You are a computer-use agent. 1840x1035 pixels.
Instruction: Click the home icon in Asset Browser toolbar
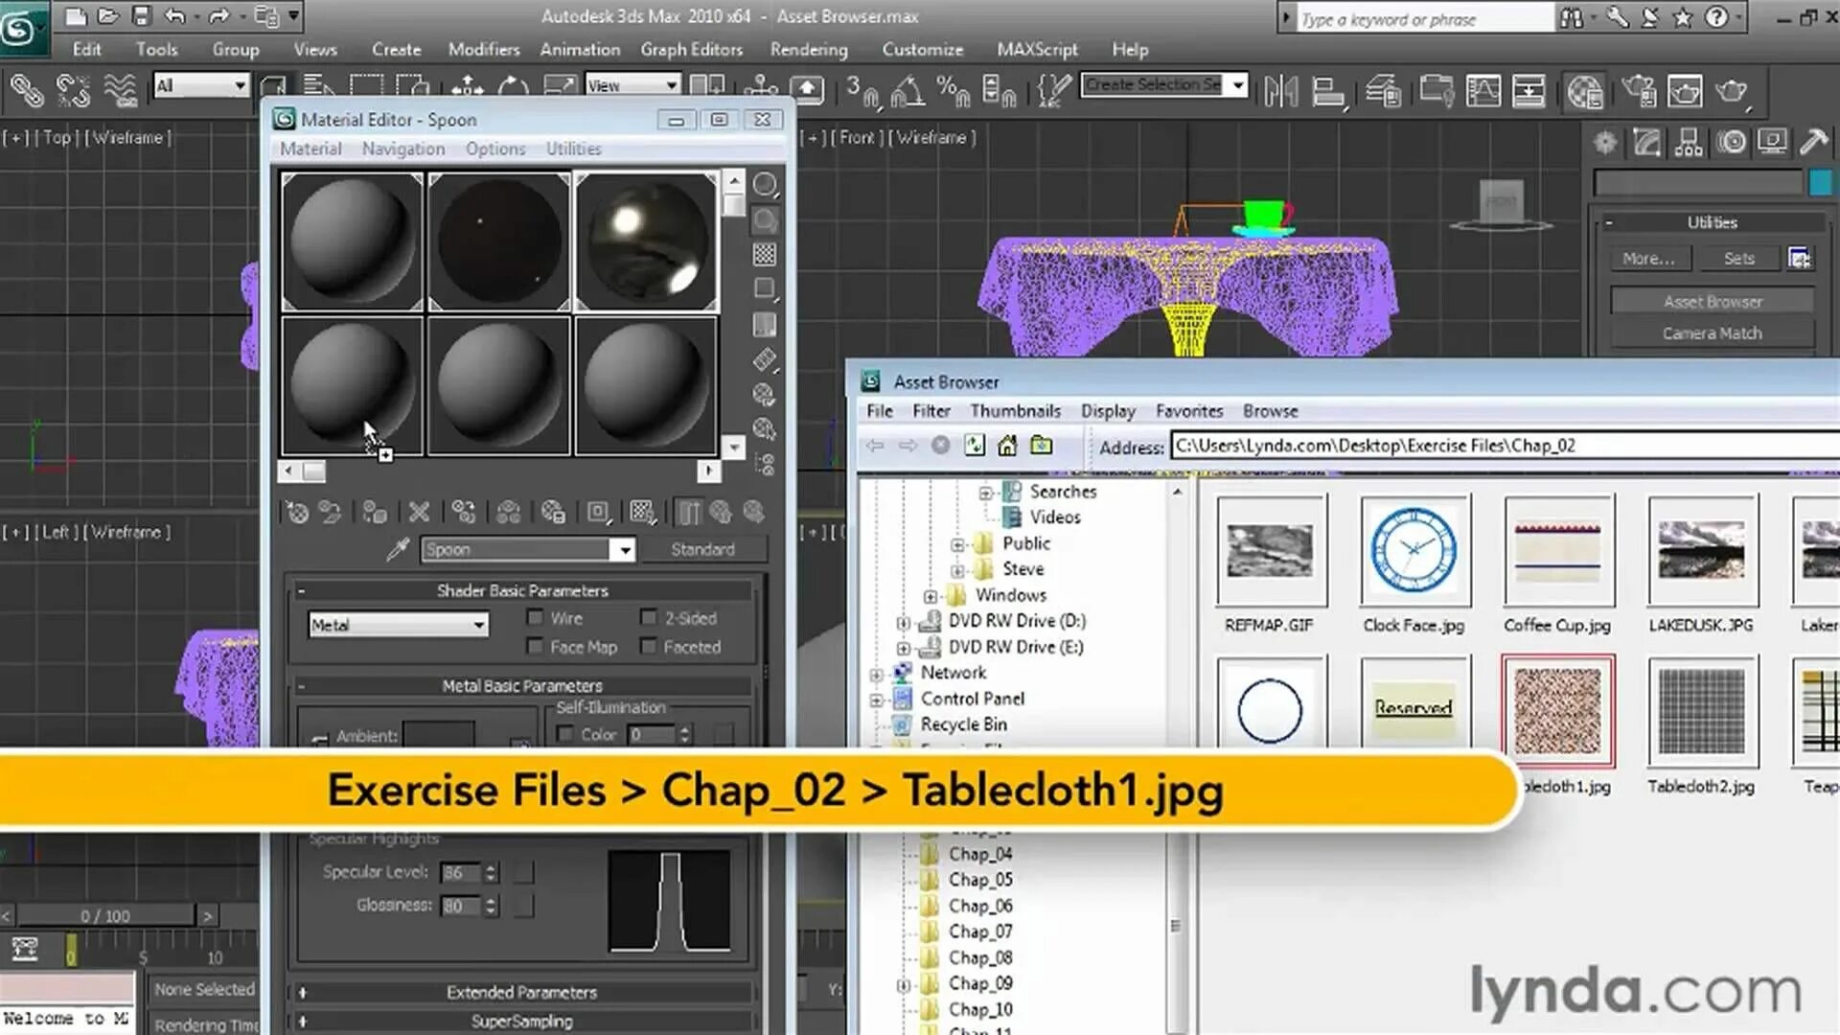coord(1007,446)
